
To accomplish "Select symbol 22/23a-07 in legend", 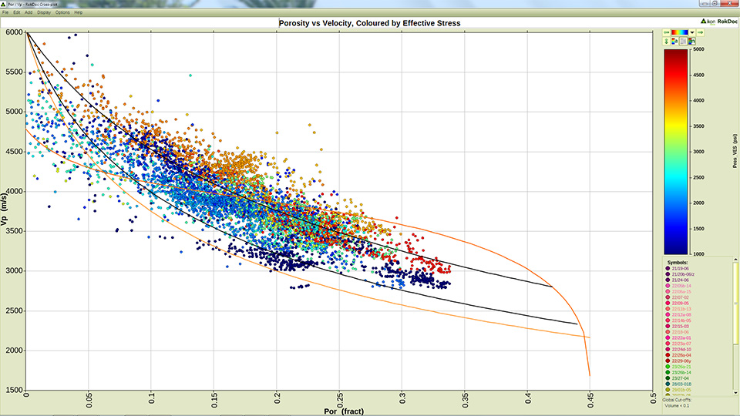I will click(678, 344).
